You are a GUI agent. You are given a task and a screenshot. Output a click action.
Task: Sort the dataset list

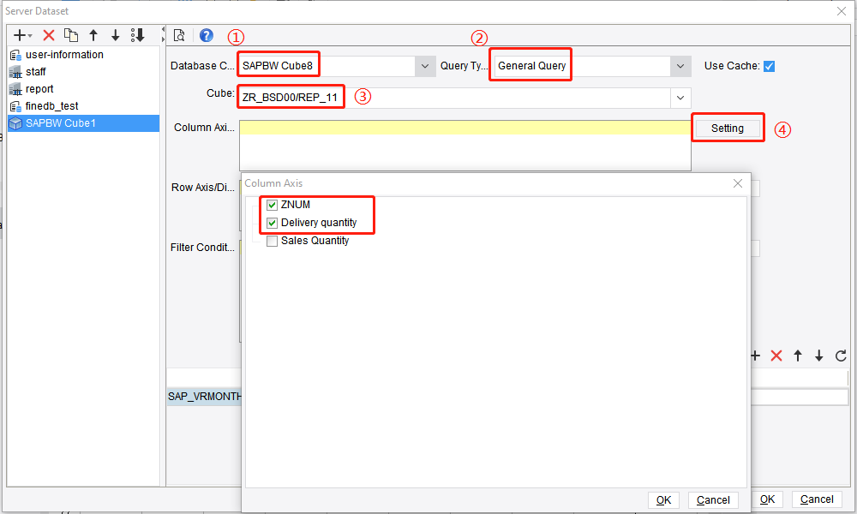click(137, 35)
